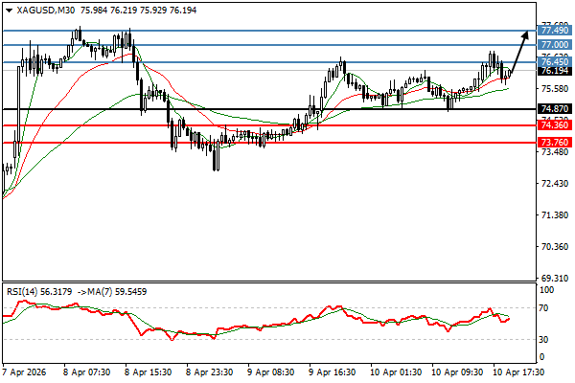Viewport: 575px width, 383px height.
Task: Click the XAGUSD,M30 chart title
Action: click(x=45, y=9)
